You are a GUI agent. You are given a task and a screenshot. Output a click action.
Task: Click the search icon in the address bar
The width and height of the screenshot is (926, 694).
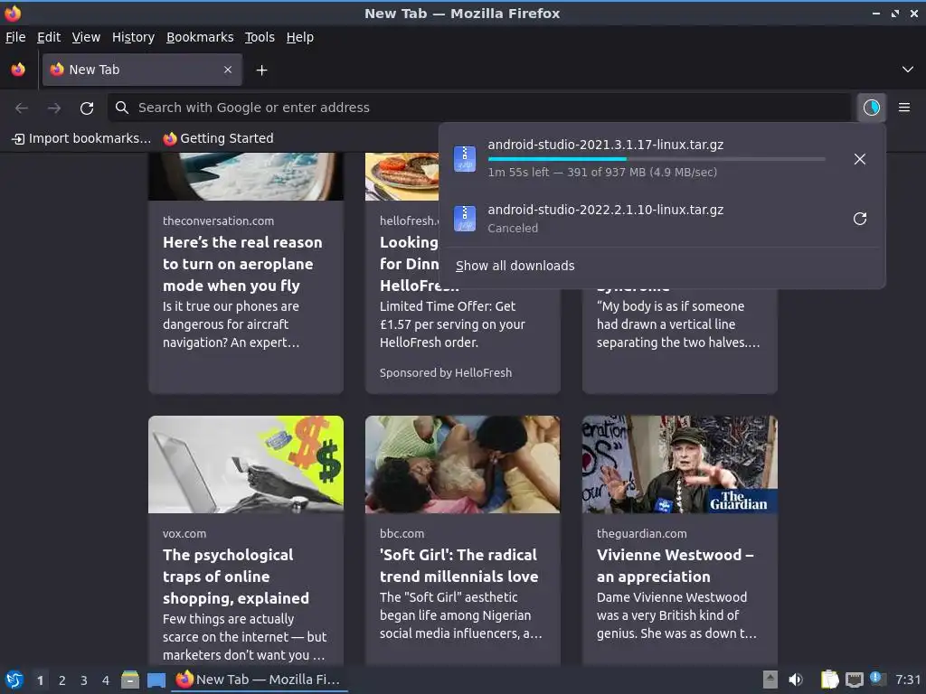(122, 108)
